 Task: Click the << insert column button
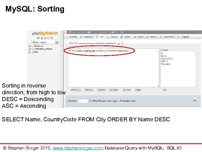165,89
